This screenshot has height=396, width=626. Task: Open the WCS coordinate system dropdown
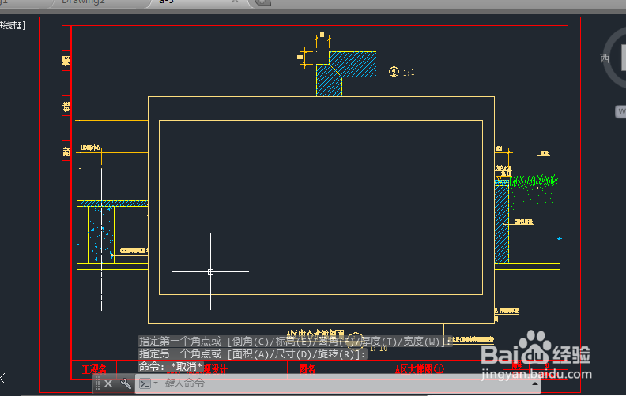(620, 111)
